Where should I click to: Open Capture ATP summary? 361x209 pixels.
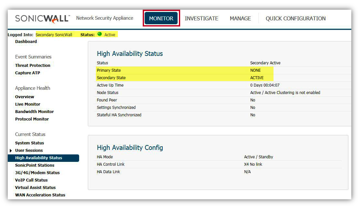click(28, 73)
